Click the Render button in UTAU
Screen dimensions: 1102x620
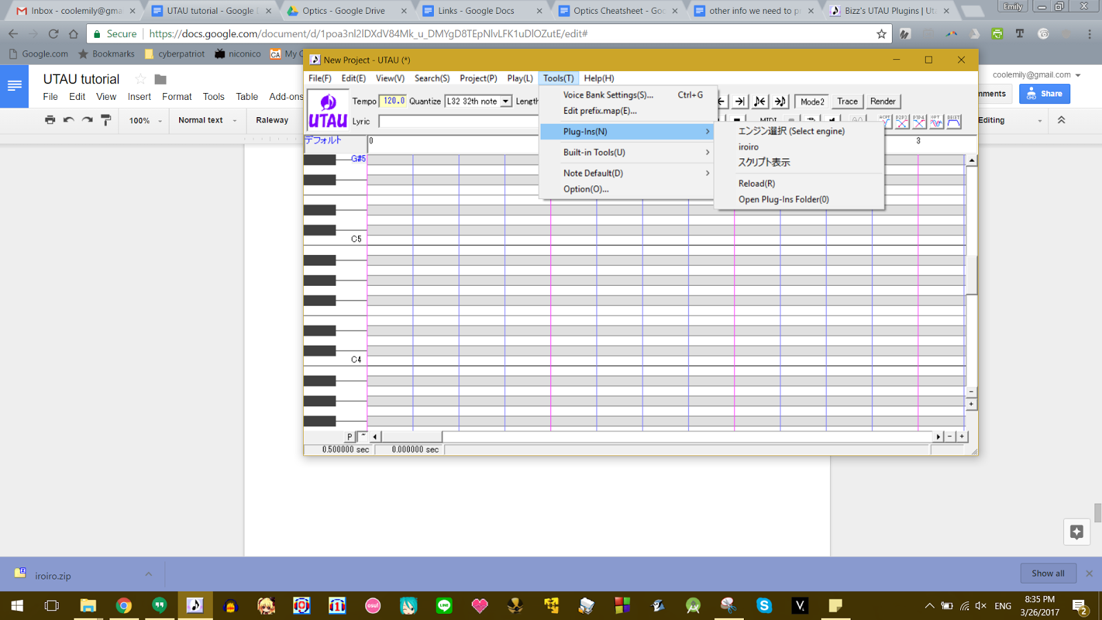coord(883,101)
